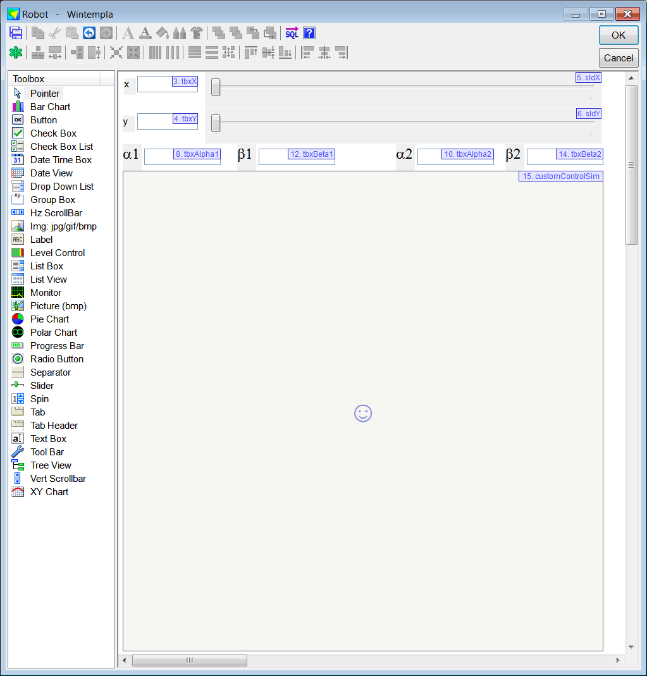
Task: Choose Check Box from Toolbox
Action: pos(45,133)
